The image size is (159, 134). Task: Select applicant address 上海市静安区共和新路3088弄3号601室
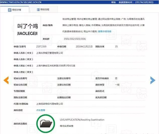56,66
